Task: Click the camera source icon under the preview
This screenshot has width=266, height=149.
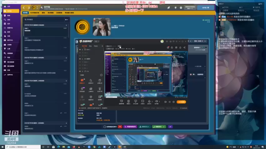Action: 128,102
